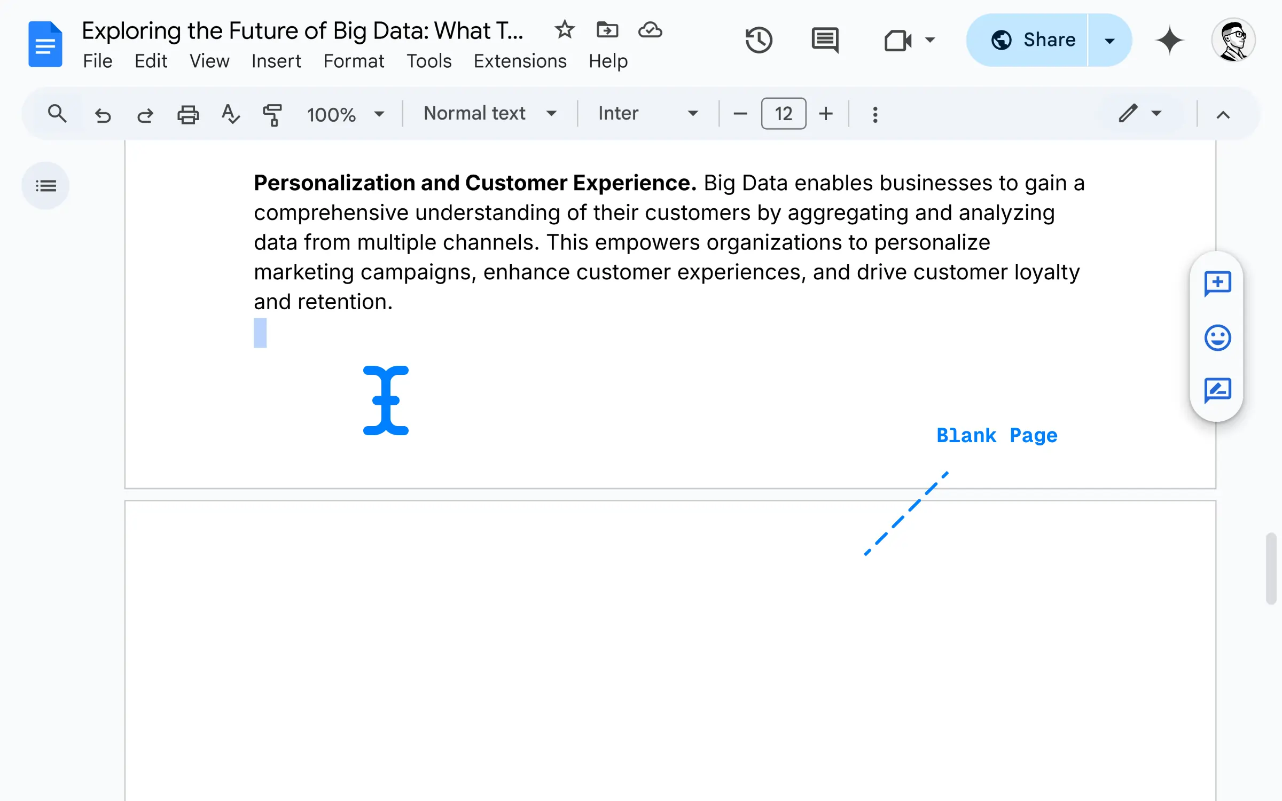Star this document
Viewport: 1282px width, 801px height.
[x=564, y=30]
